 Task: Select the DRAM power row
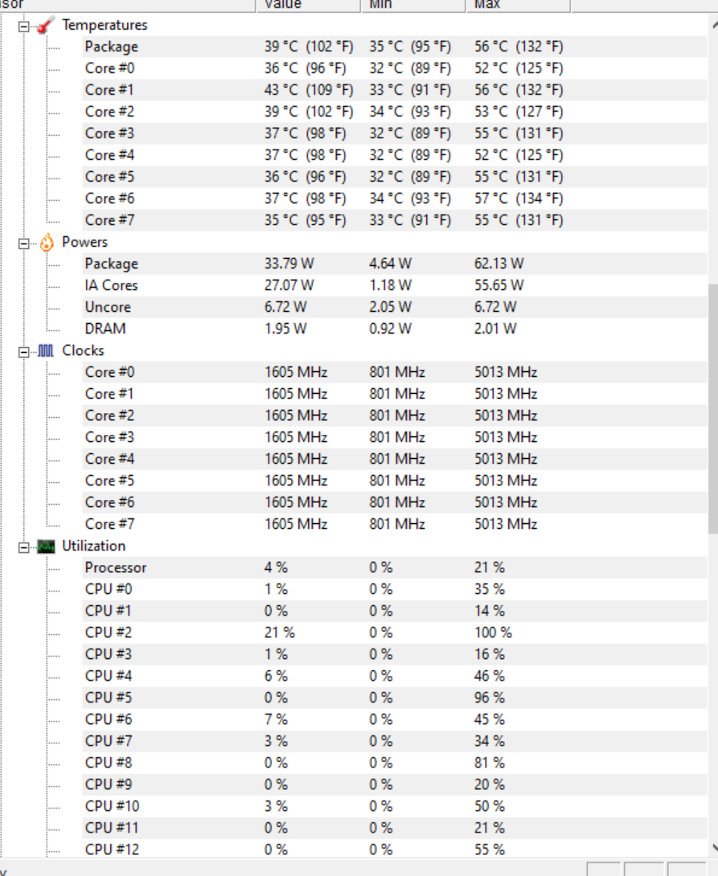coord(105,329)
